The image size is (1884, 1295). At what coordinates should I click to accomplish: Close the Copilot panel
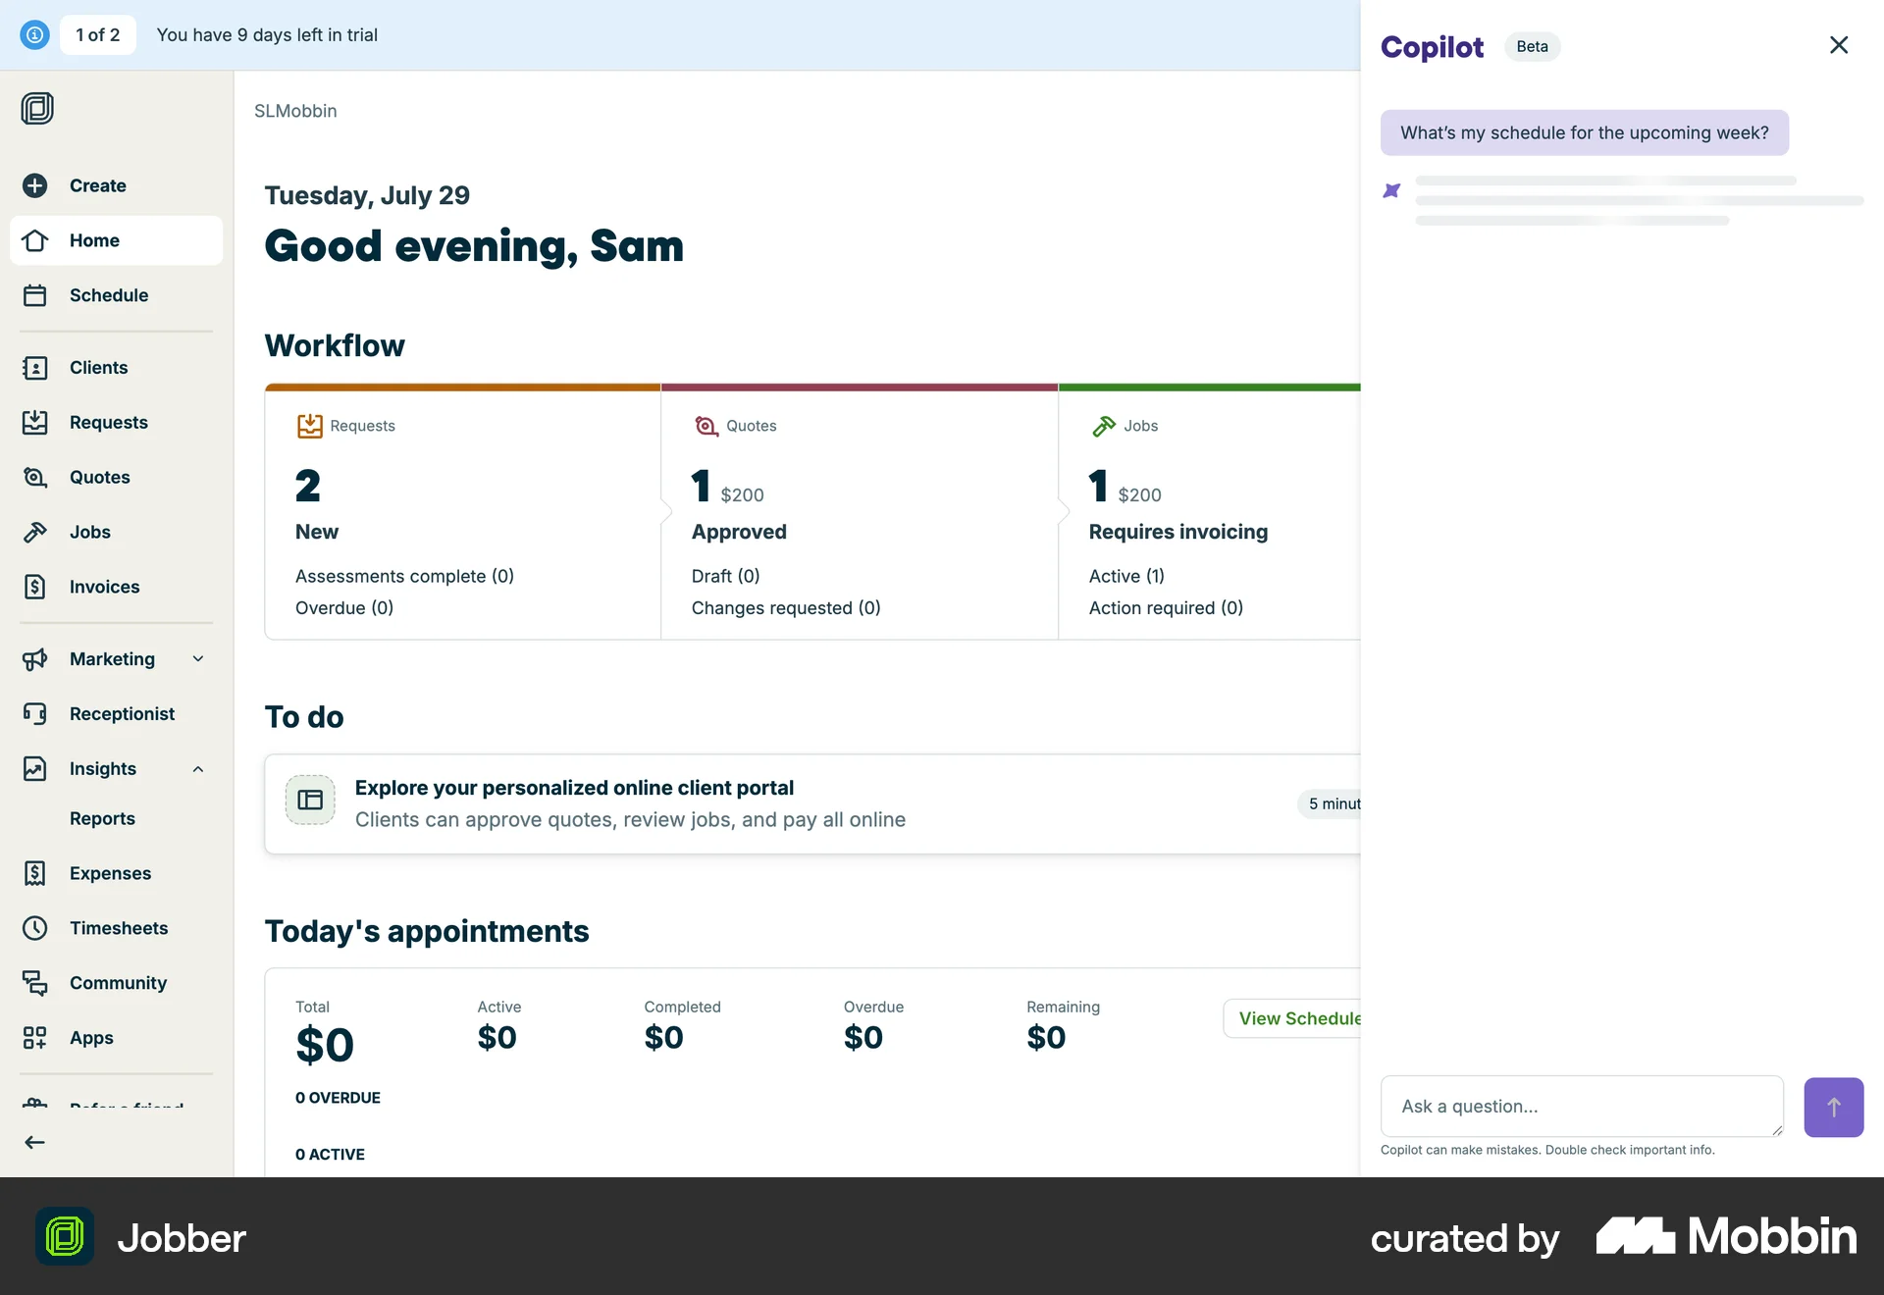click(1839, 45)
